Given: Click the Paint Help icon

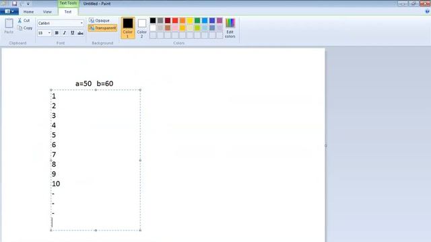Looking at the screenshot, I should (x=427, y=11).
